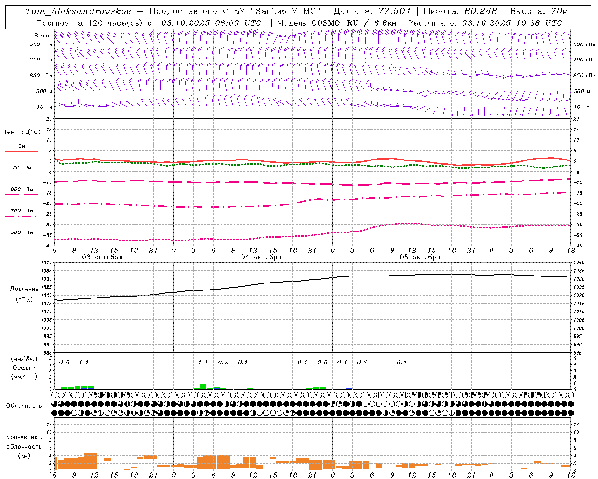Click the Конвективн. panel label
The height and width of the screenshot is (479, 598).
[x=24, y=437]
